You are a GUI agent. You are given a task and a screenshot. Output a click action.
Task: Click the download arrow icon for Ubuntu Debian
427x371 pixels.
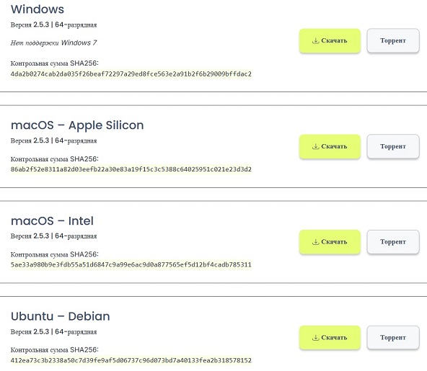pyautogui.click(x=315, y=338)
